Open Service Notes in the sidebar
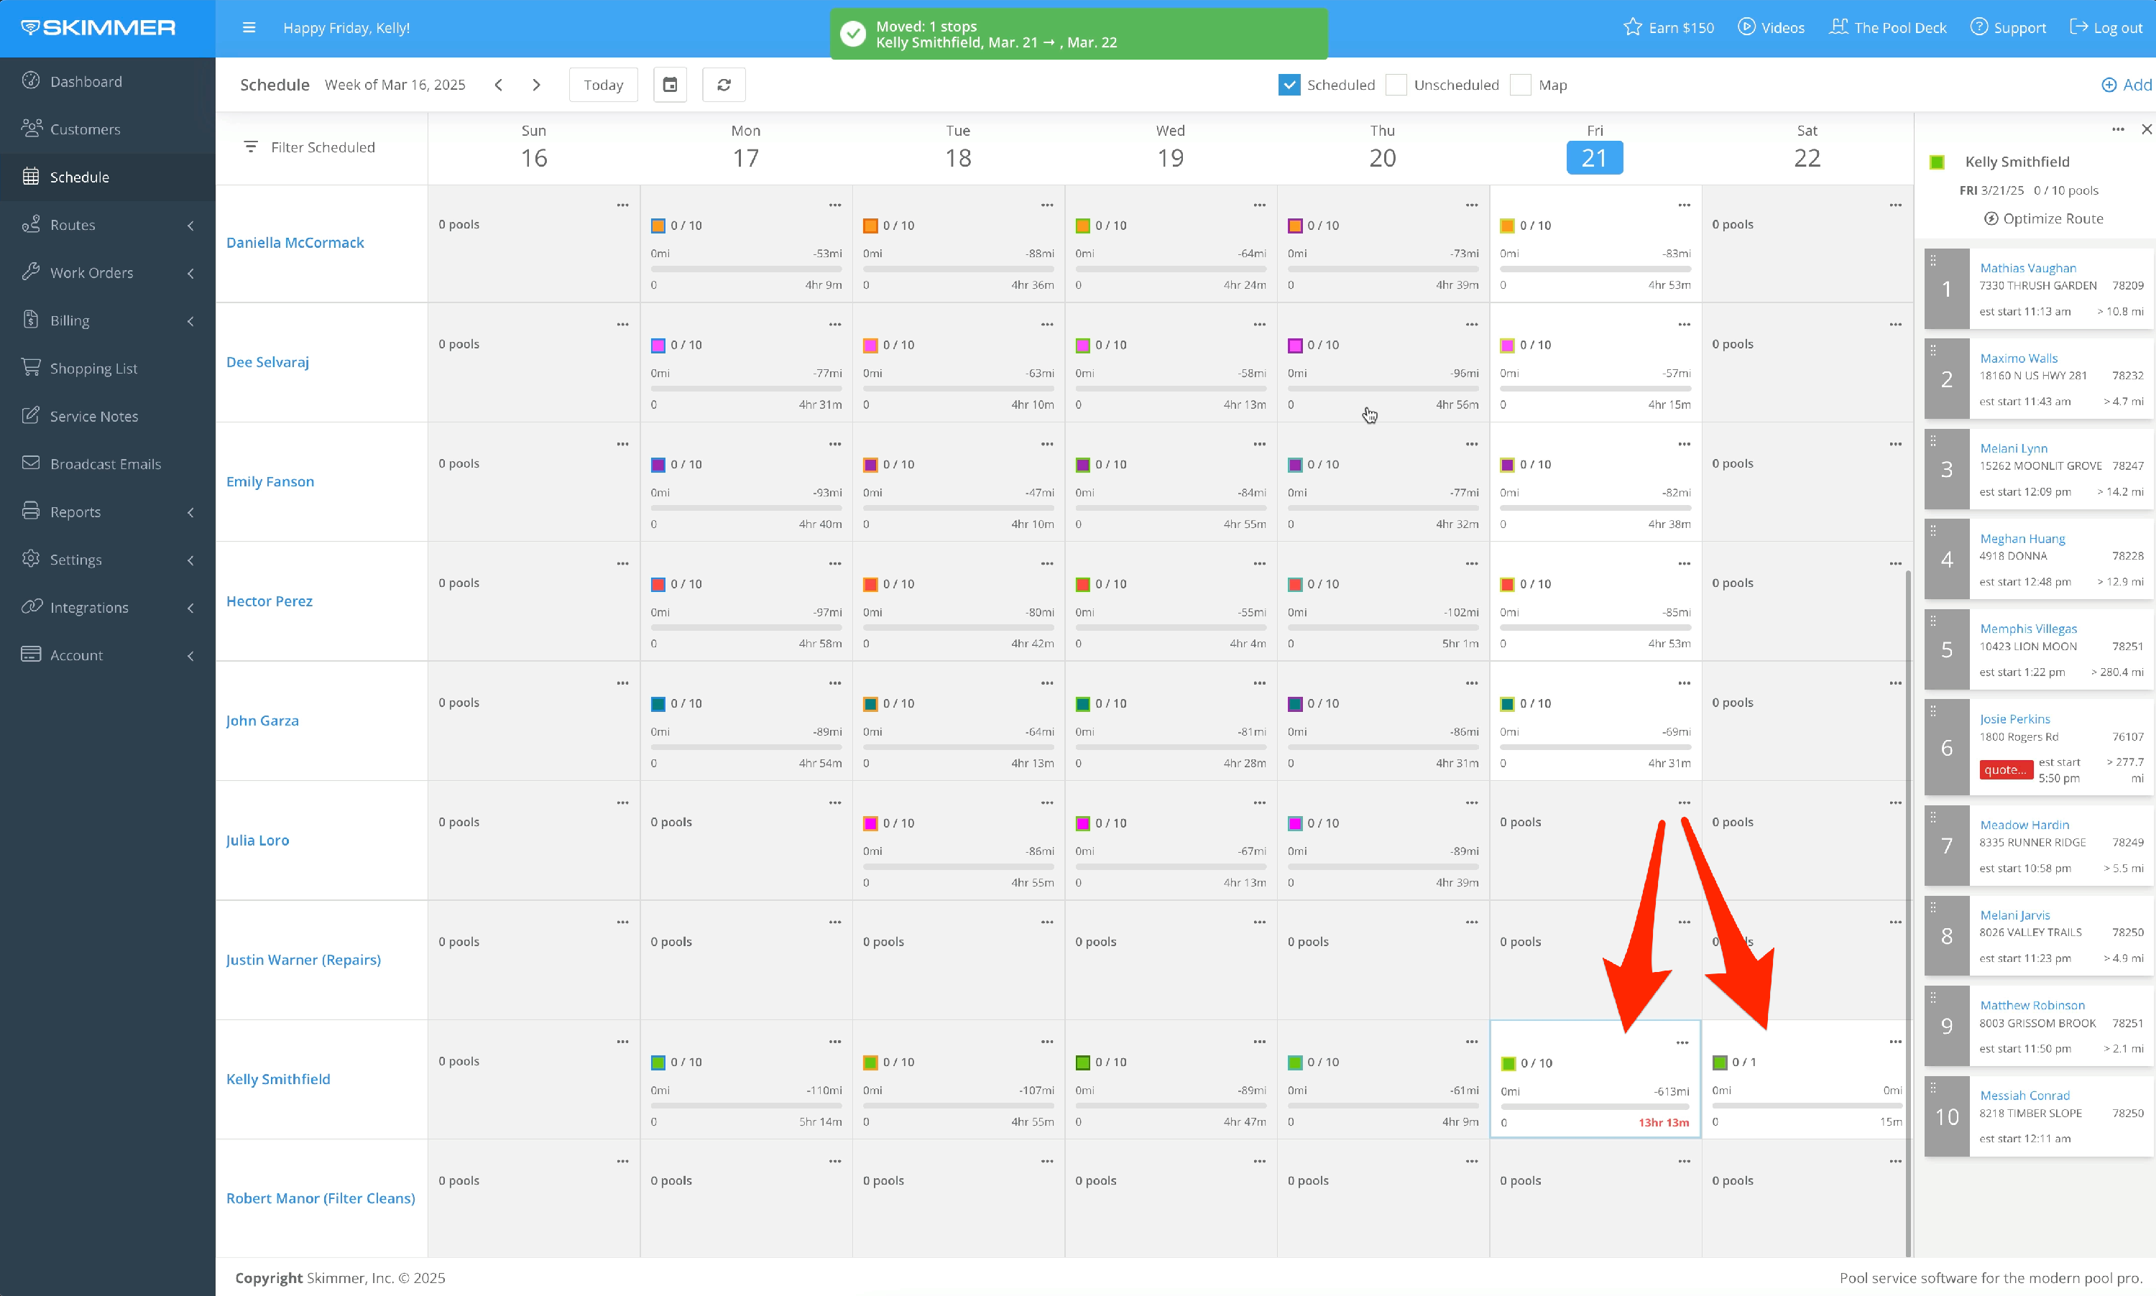The width and height of the screenshot is (2156, 1296). click(x=93, y=417)
